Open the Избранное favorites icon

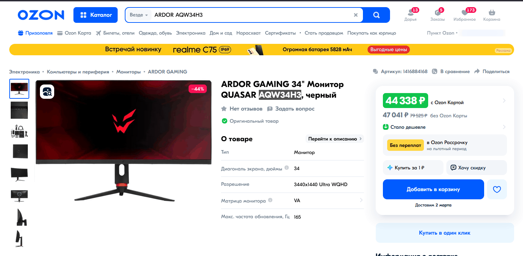pyautogui.click(x=465, y=15)
